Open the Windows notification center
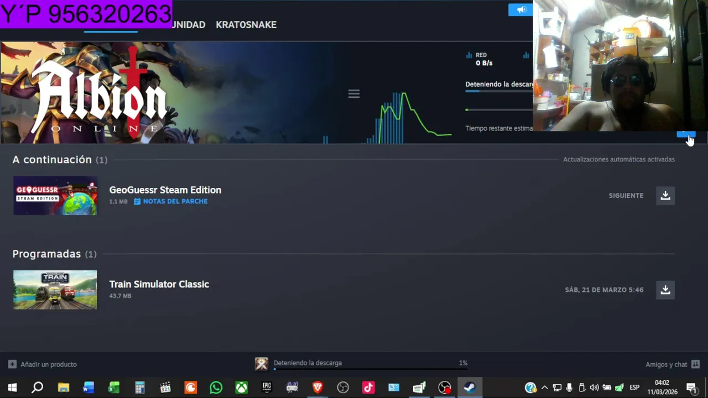Image resolution: width=708 pixels, height=398 pixels. [x=691, y=387]
